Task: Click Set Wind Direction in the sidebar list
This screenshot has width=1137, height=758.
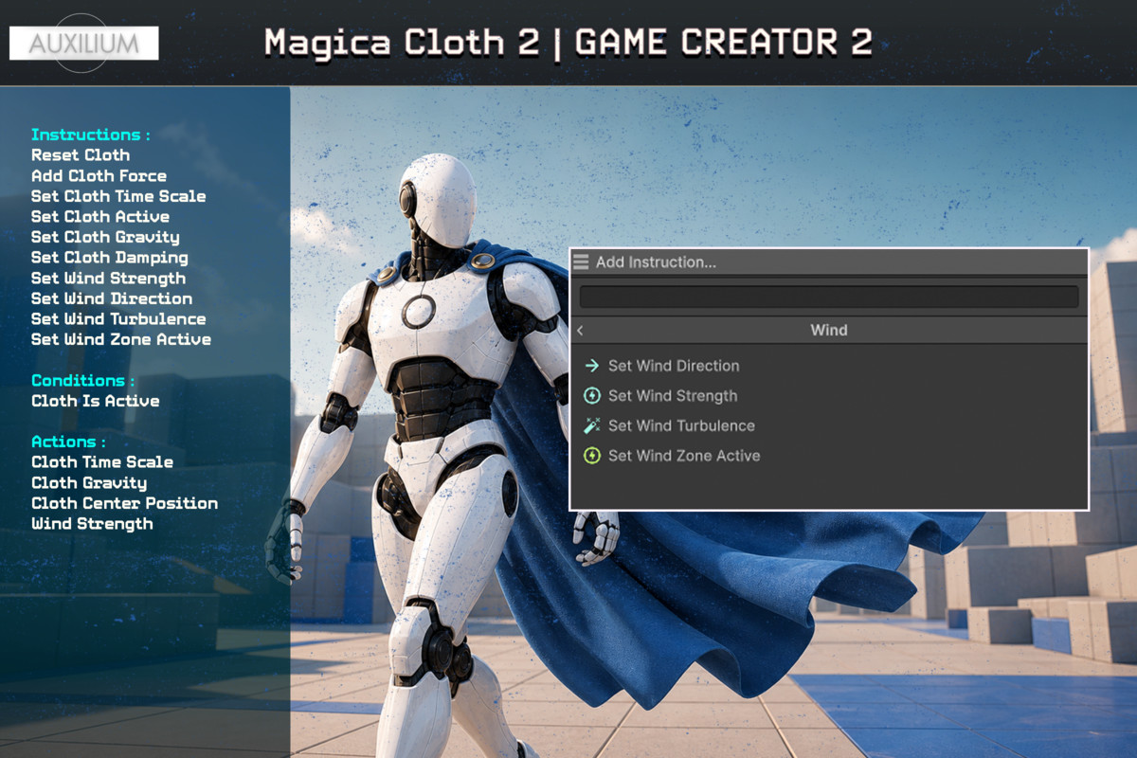Action: point(112,298)
